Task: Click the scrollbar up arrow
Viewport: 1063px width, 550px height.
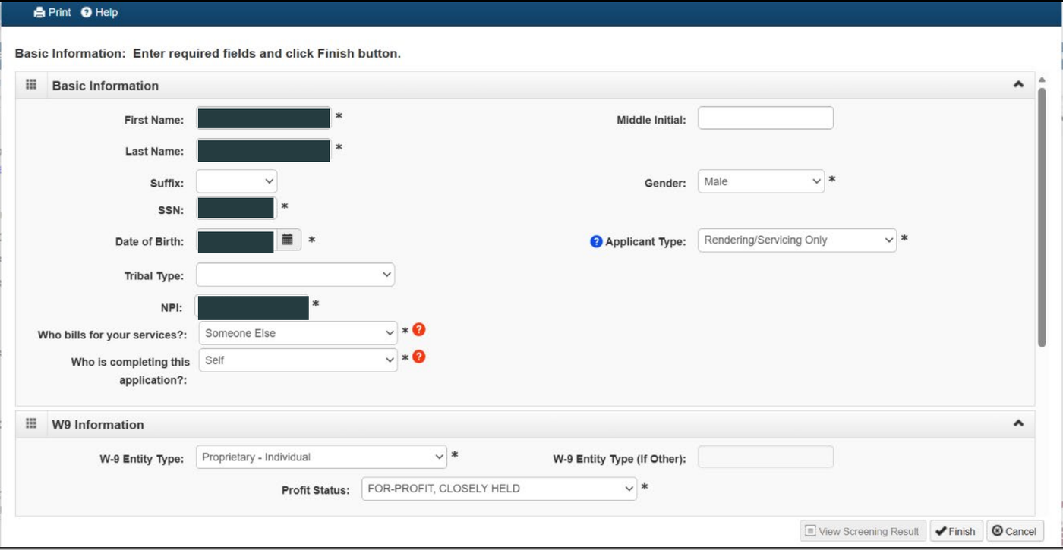Action: pyautogui.click(x=1042, y=80)
